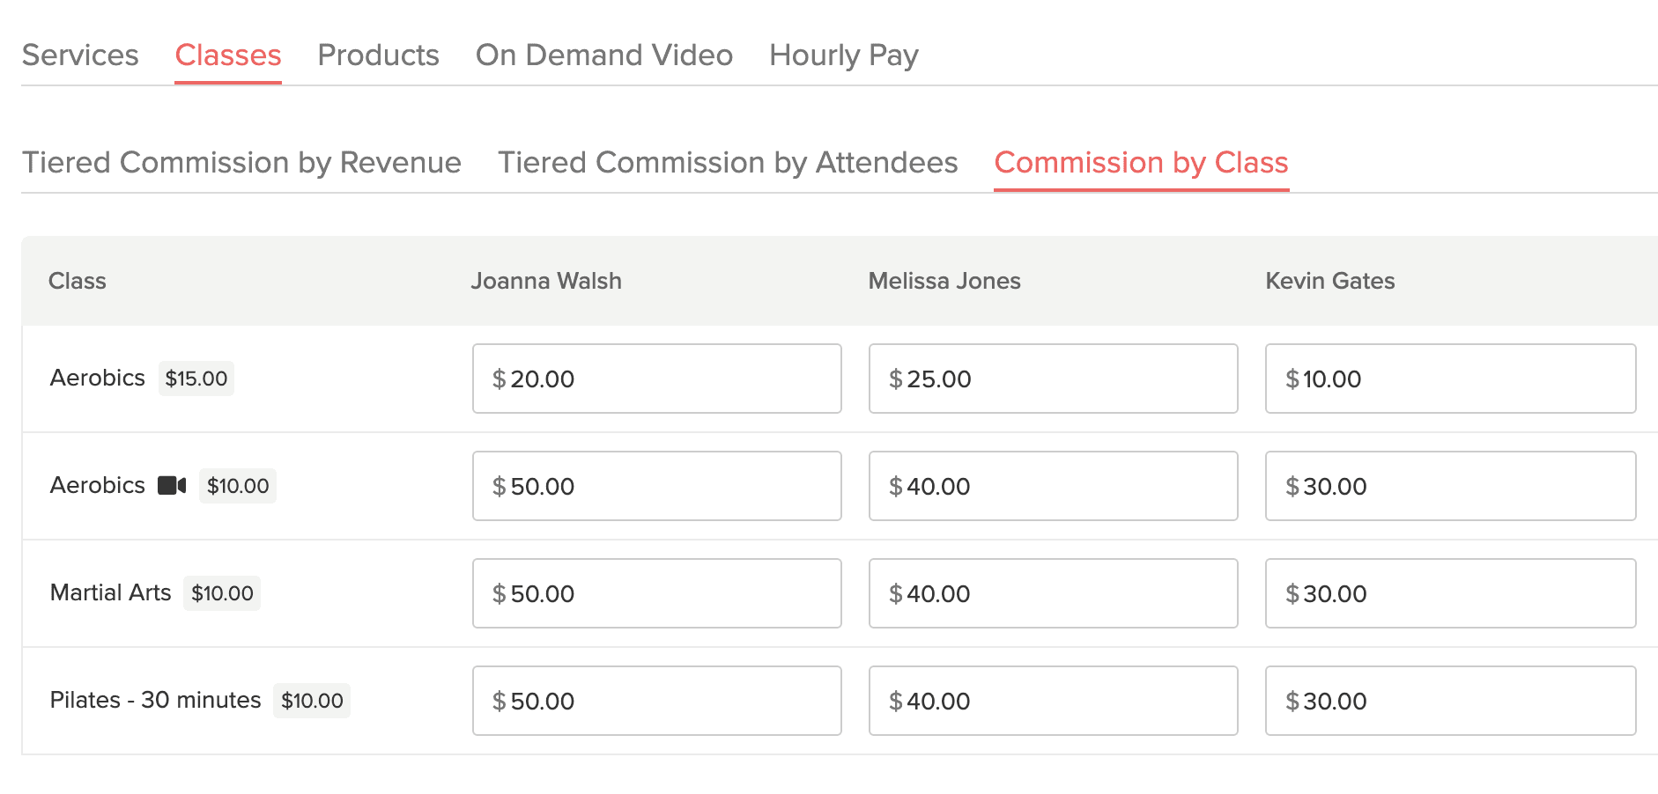
Task: Click Melissa Jones's Pilates commission input
Action: pyautogui.click(x=1054, y=701)
